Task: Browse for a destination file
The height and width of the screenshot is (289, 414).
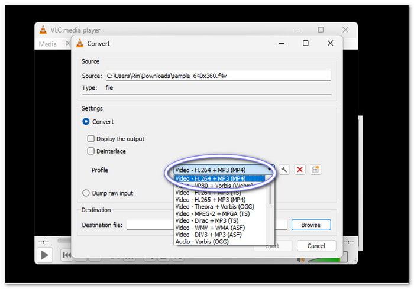Action: 311,225
